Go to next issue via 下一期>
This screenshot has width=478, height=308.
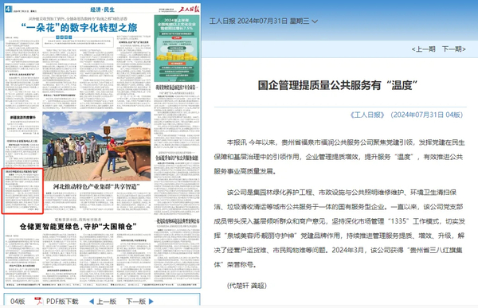coord(454,49)
